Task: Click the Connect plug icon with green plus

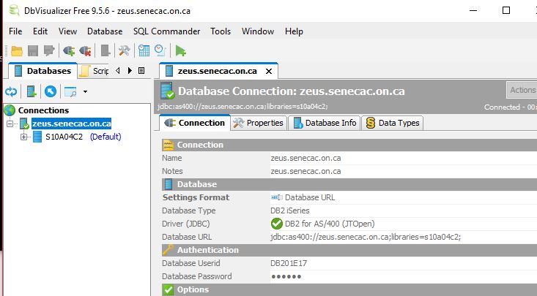Action: 69,51
